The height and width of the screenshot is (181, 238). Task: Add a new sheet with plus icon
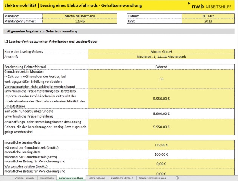[x=177, y=178]
